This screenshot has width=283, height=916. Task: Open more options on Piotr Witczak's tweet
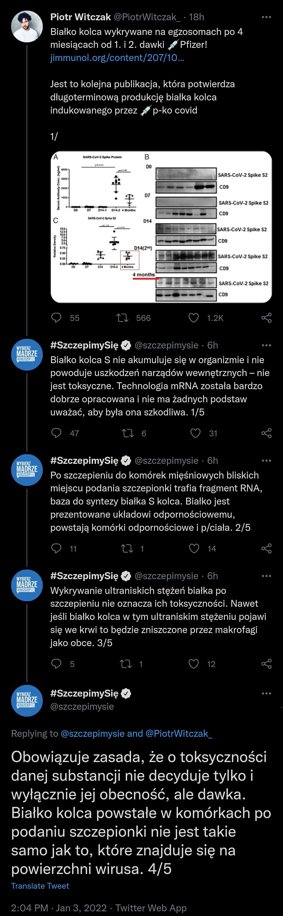(x=266, y=17)
